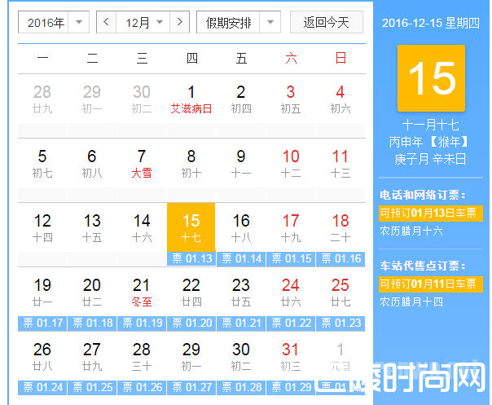Click ticket label 票 01.20
Screen dimensions: 492x405
pos(191,323)
